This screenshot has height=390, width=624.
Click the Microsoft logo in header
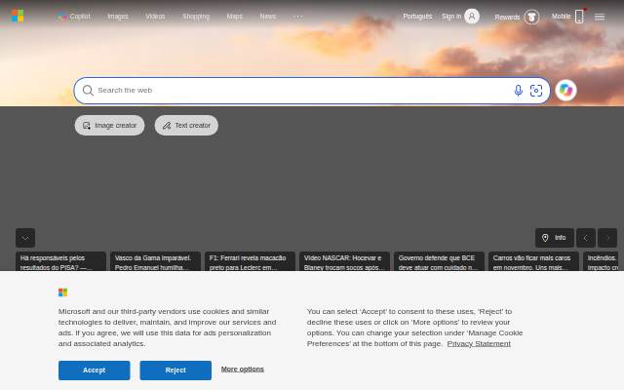coord(18,16)
